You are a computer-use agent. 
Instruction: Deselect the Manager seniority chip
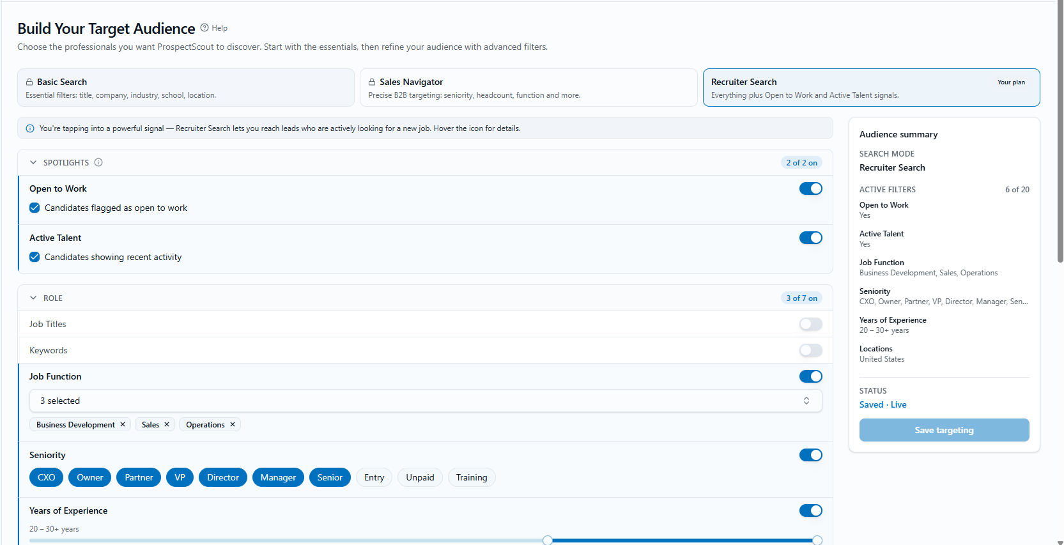tap(278, 477)
